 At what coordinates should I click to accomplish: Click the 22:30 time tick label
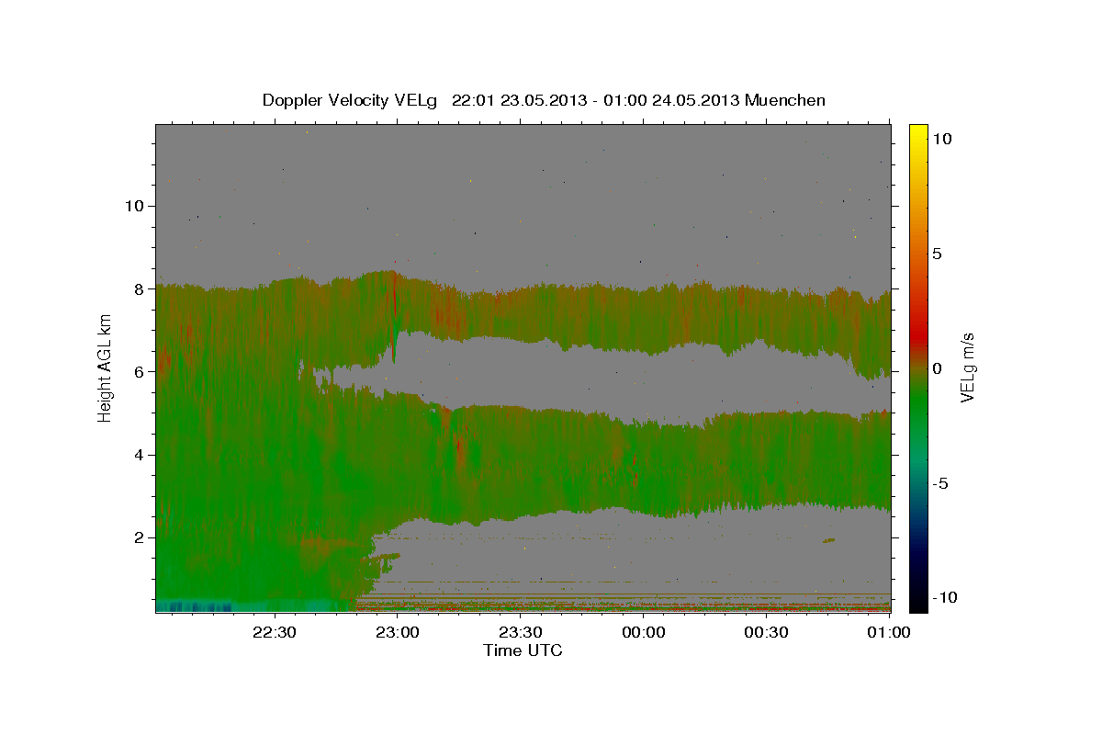[275, 632]
